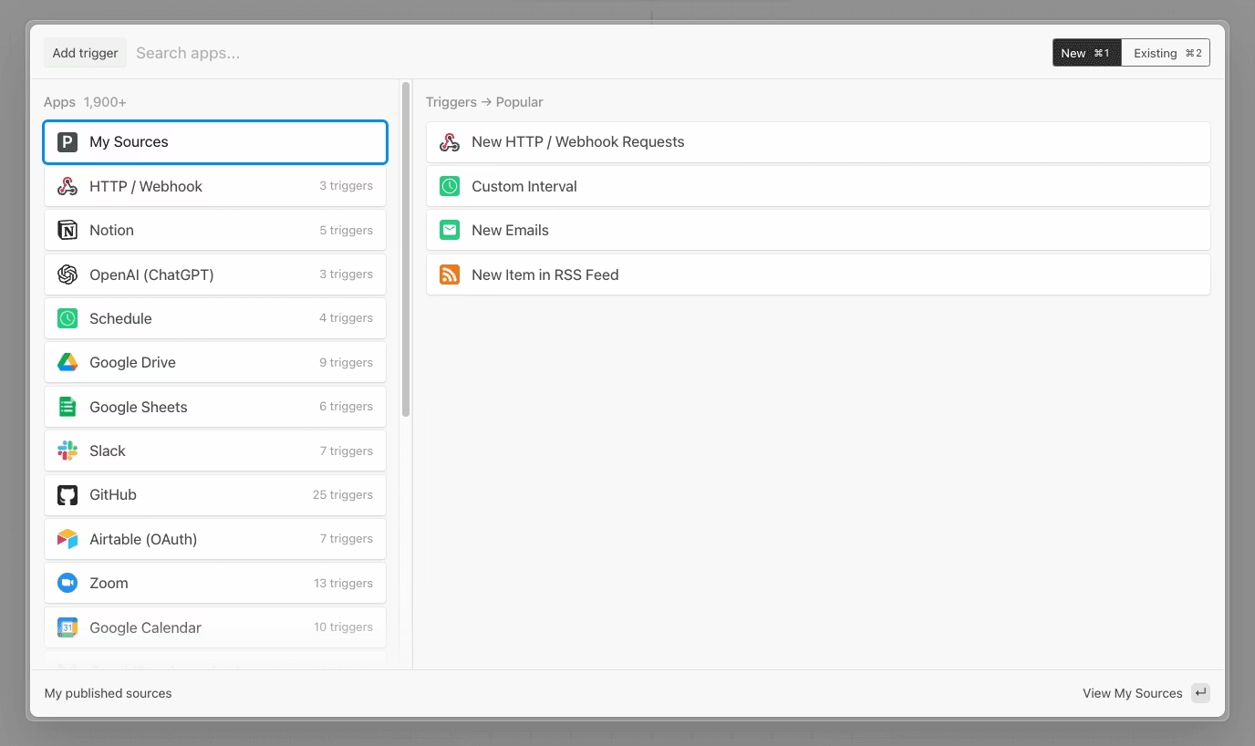Viewport: 1255px width, 746px height.
Task: Click the webhook icon beside New HTTP / Webhook Requests
Action: click(x=450, y=142)
